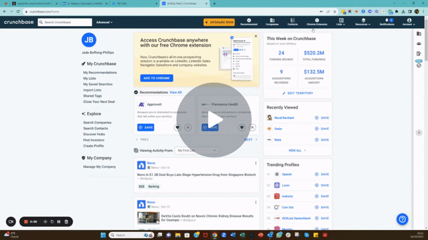Open Search Contacts in Explore section
This screenshot has height=240, width=428.
(96, 129)
